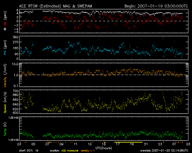Click the 'start DOY: 19' text
The image size is (192, 153).
[29, 151]
